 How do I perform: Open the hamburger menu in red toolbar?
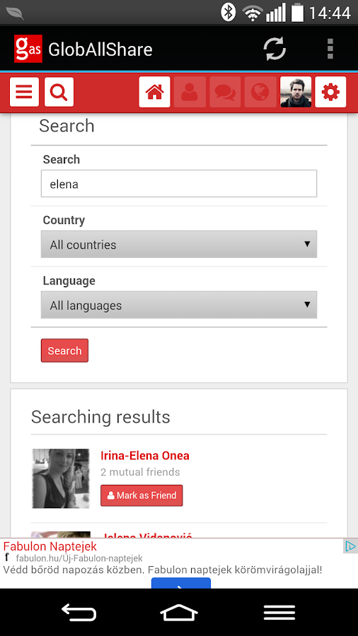[24, 92]
